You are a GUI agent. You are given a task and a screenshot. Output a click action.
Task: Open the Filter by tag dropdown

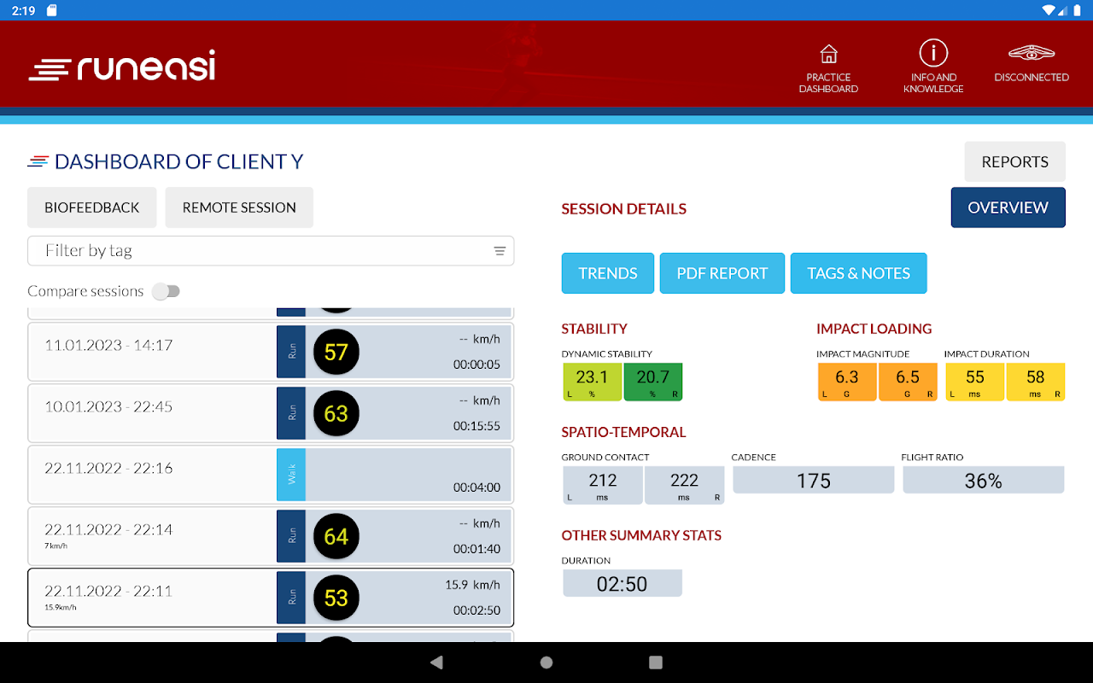[271, 251]
